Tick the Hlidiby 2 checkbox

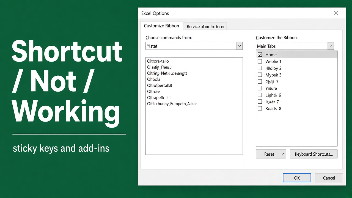[x=260, y=68]
